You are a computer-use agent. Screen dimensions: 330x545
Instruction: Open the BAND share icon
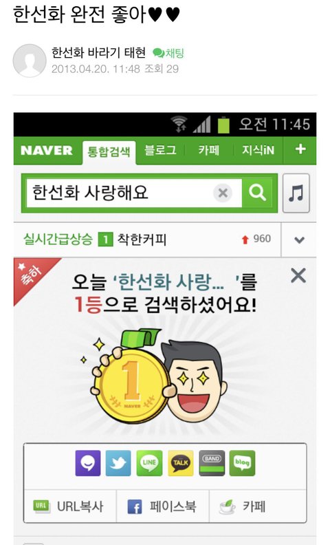(x=212, y=463)
